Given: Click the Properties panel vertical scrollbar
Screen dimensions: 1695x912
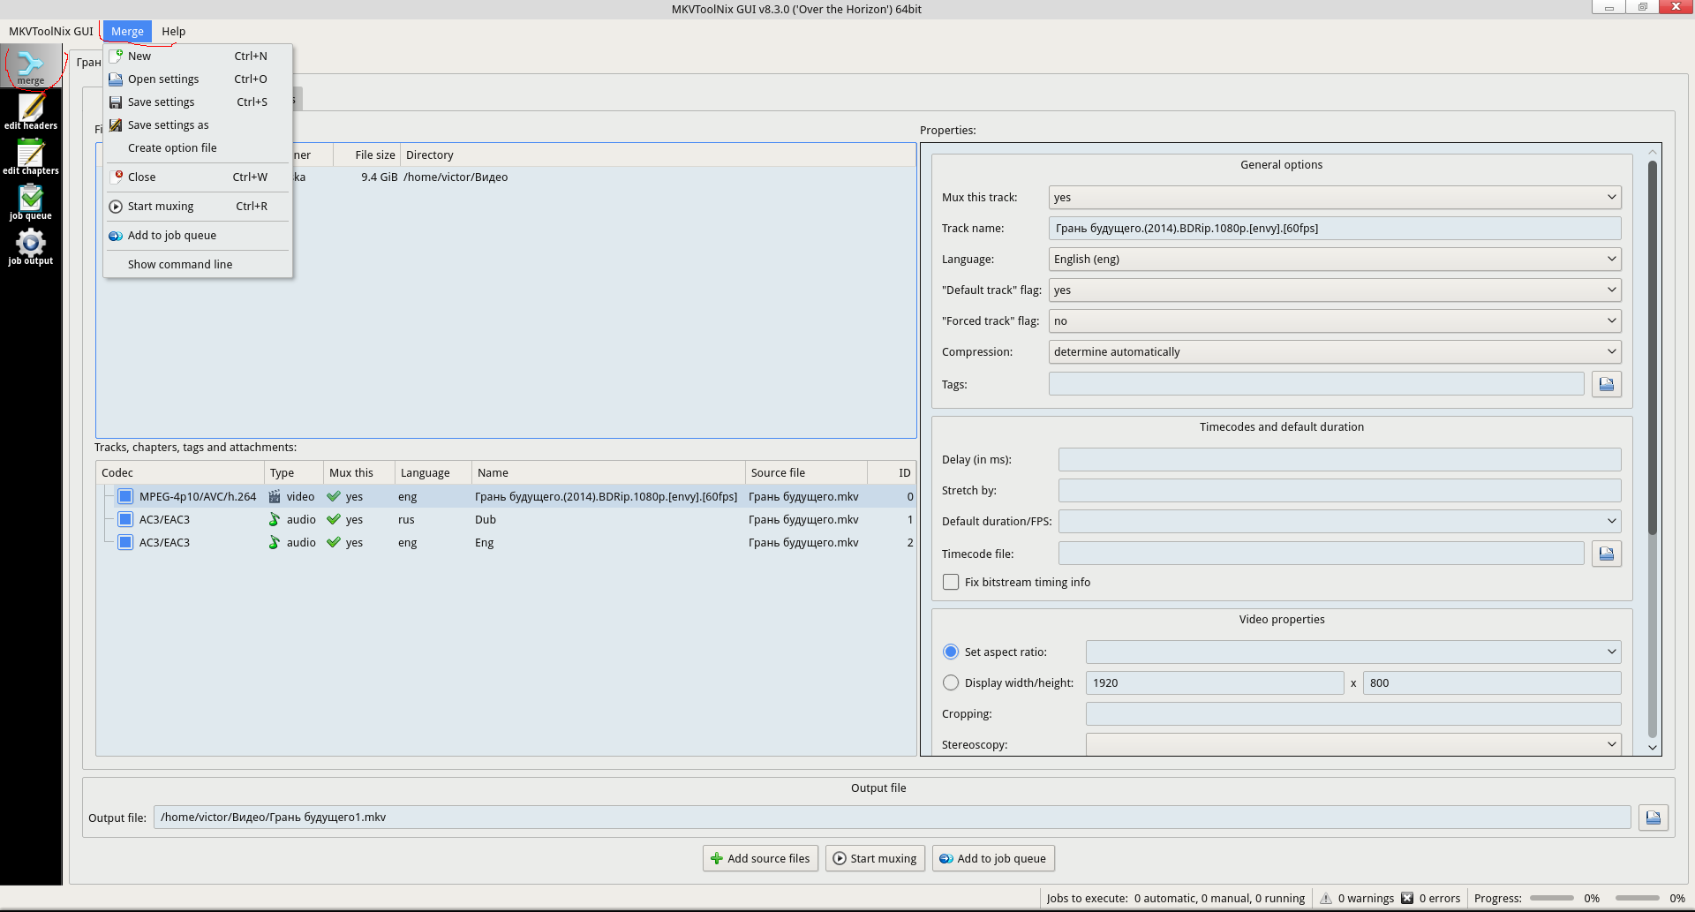Looking at the screenshot, I should (x=1652, y=353).
